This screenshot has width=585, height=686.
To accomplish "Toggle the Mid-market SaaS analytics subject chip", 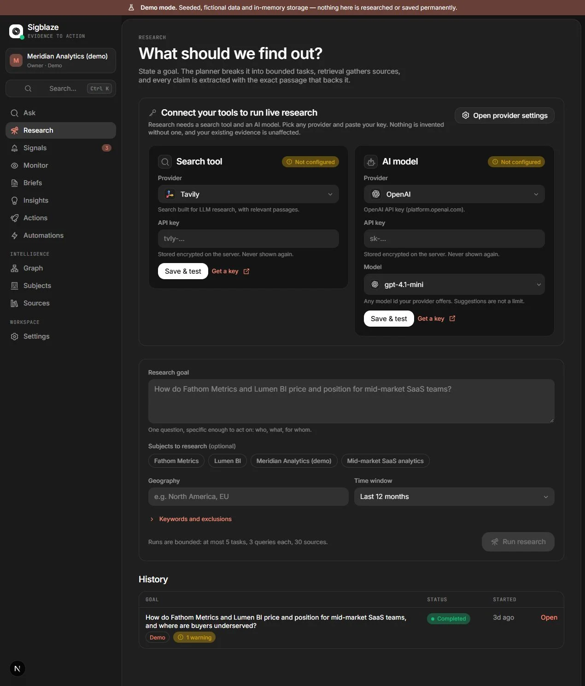I will (x=386, y=461).
